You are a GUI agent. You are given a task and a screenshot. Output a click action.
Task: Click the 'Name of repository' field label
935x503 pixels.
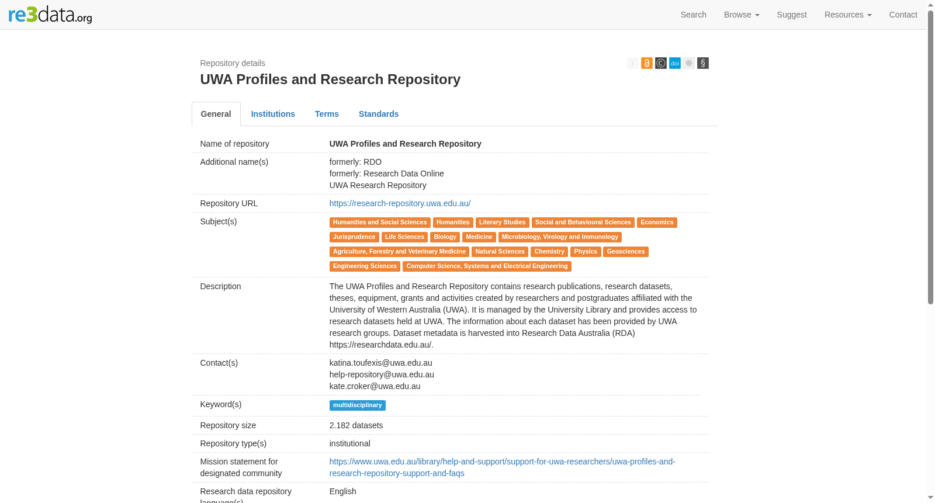coord(235,144)
